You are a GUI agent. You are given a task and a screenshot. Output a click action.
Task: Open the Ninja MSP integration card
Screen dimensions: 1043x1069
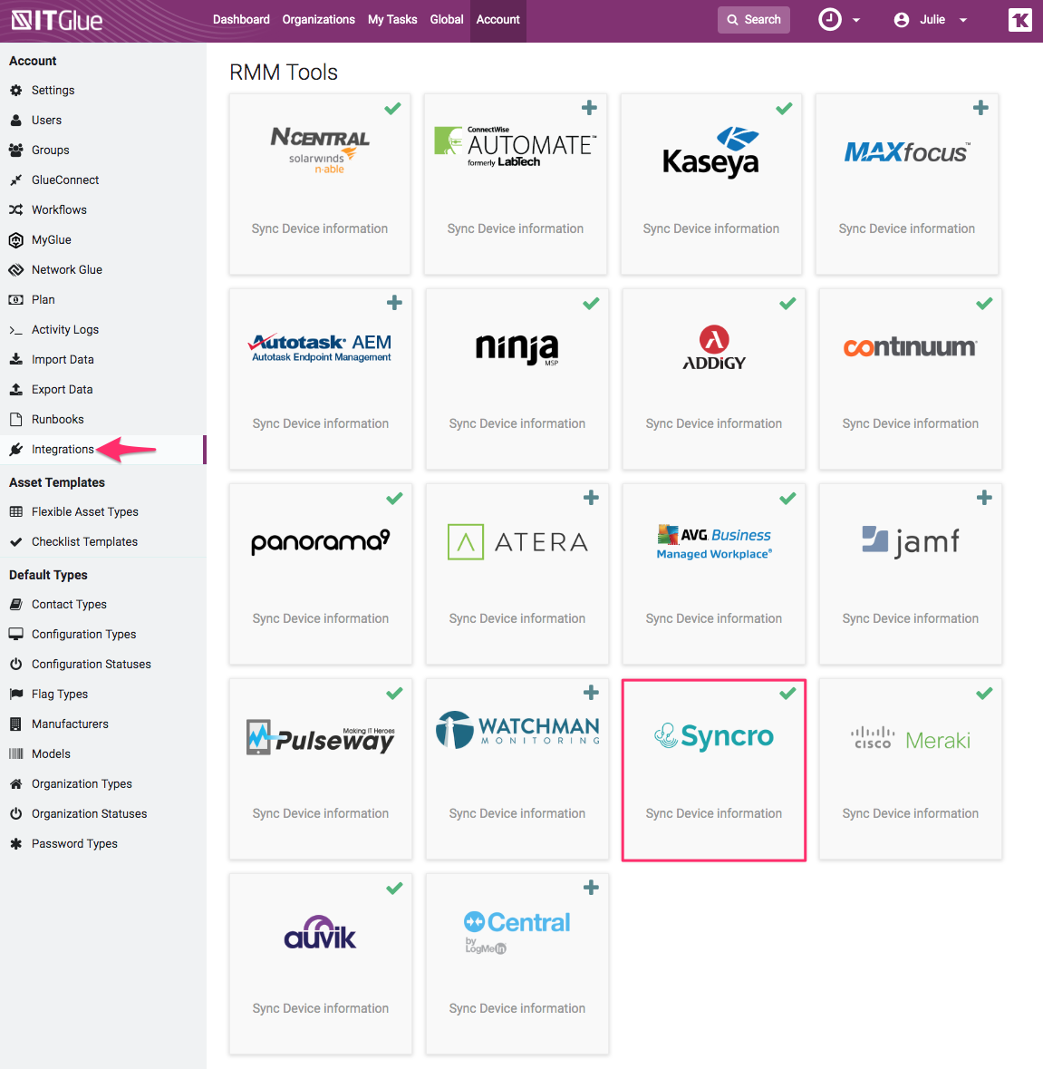tap(517, 379)
